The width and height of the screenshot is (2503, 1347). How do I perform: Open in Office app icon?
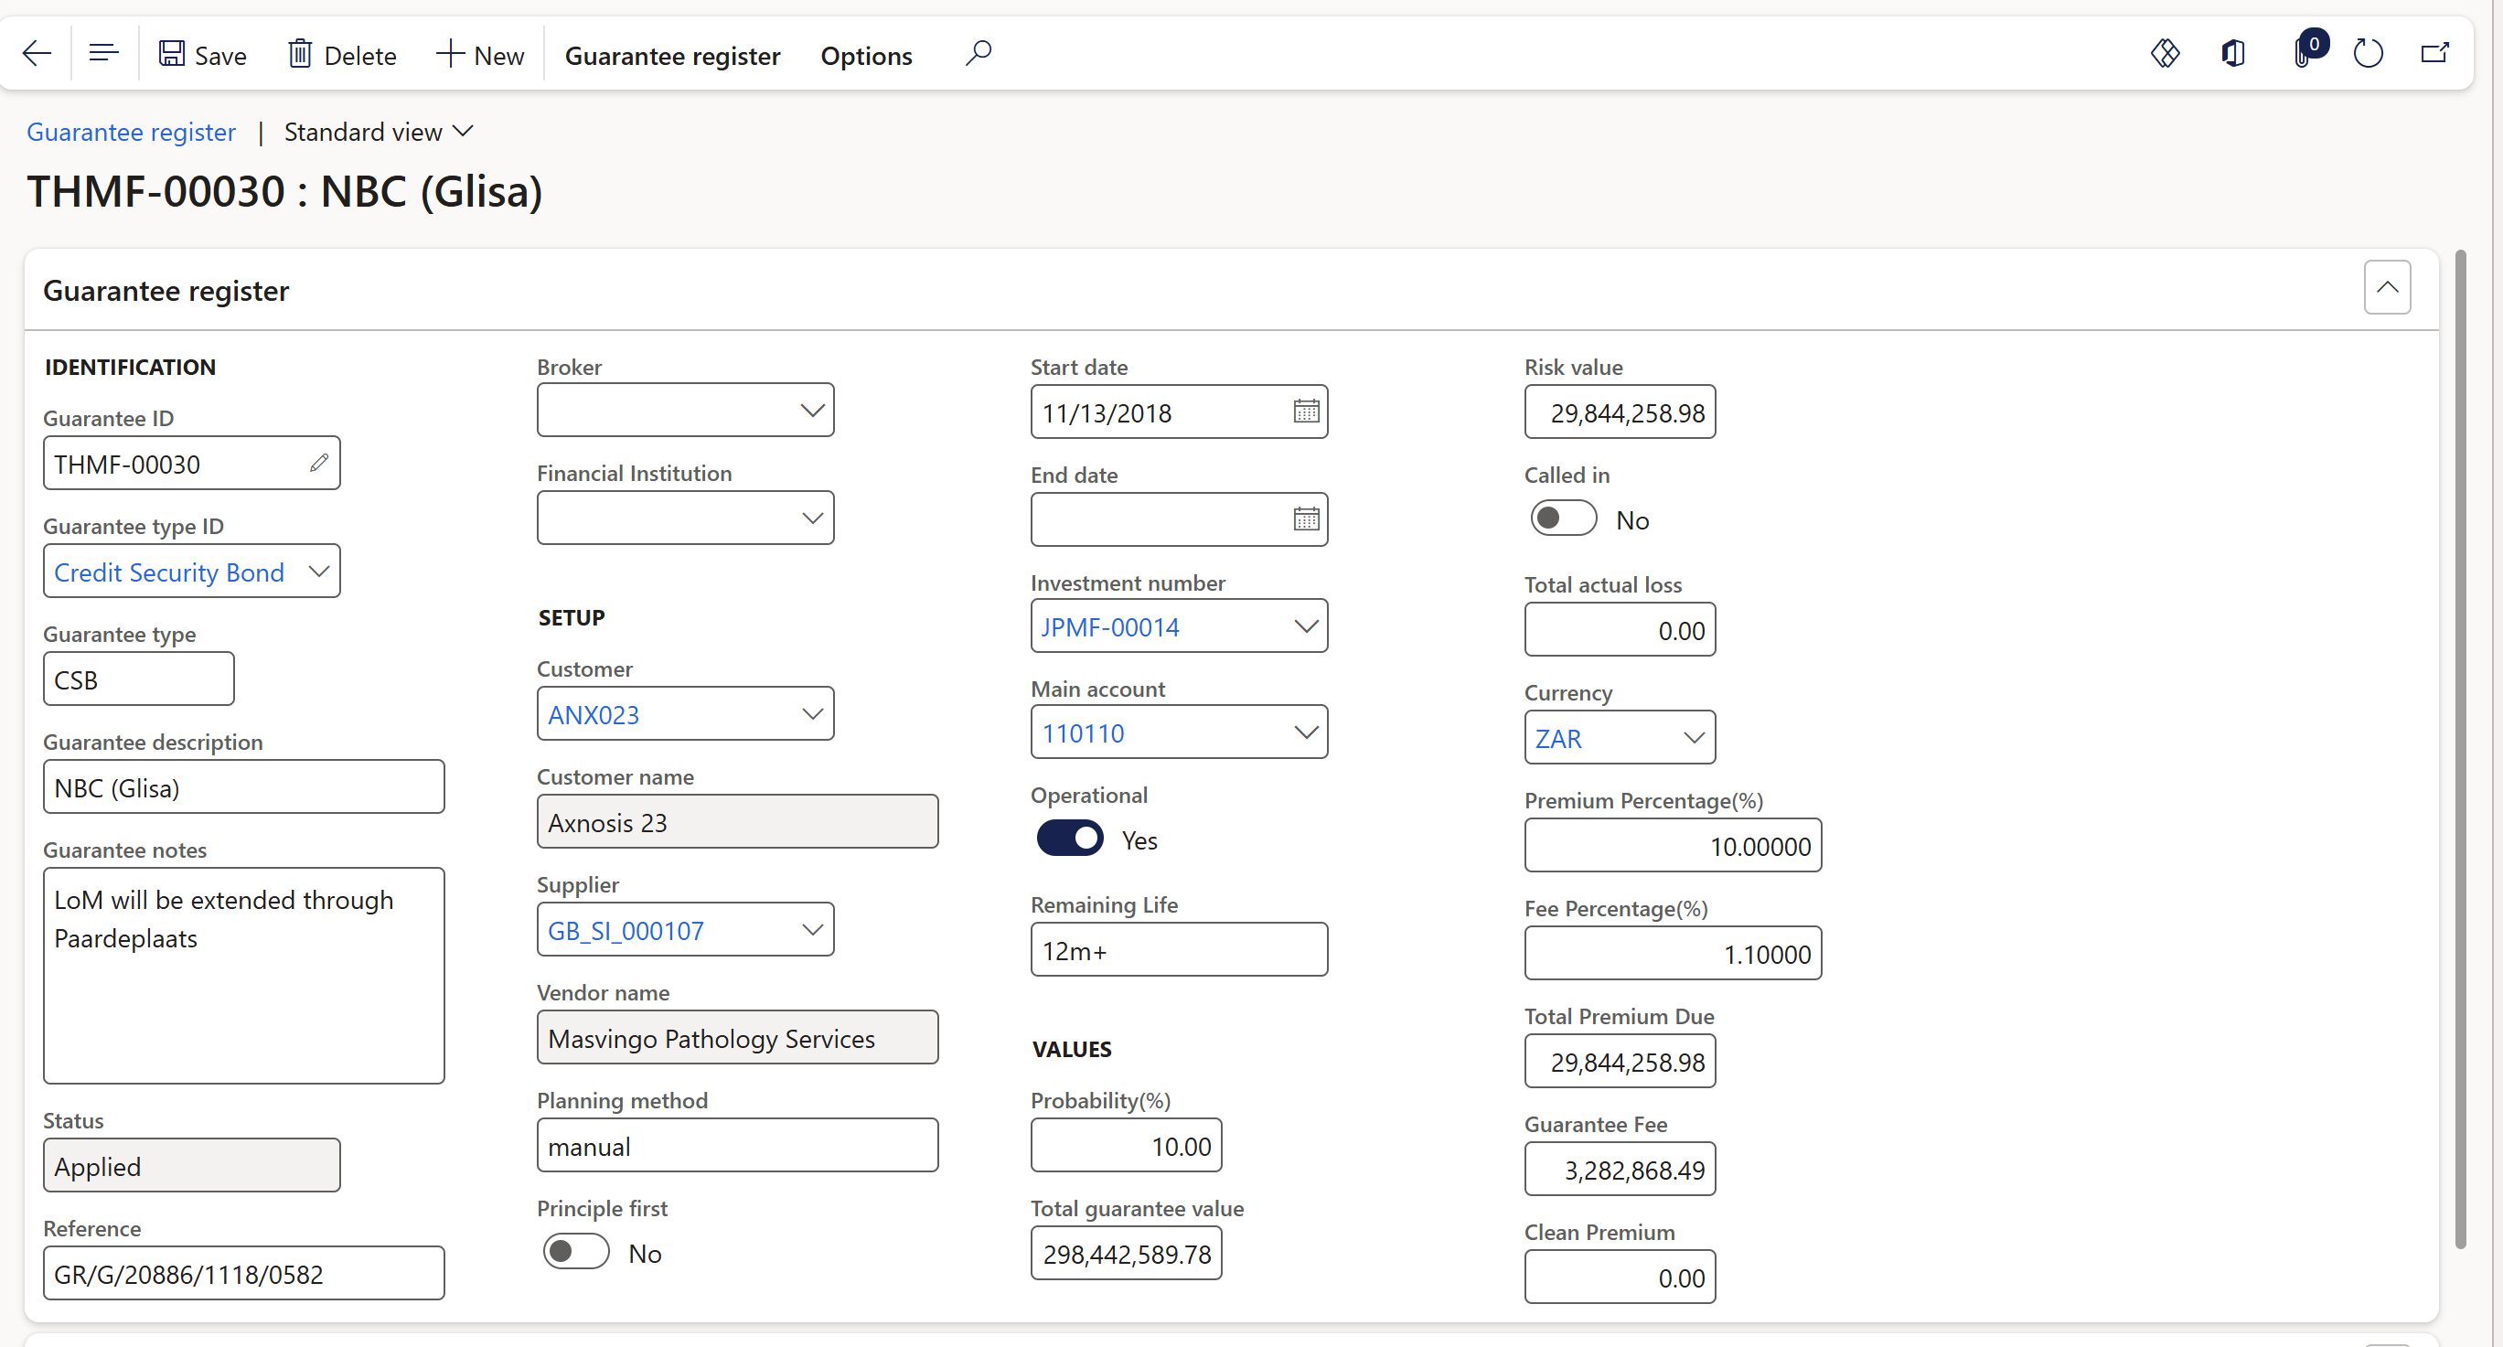pos(2233,53)
